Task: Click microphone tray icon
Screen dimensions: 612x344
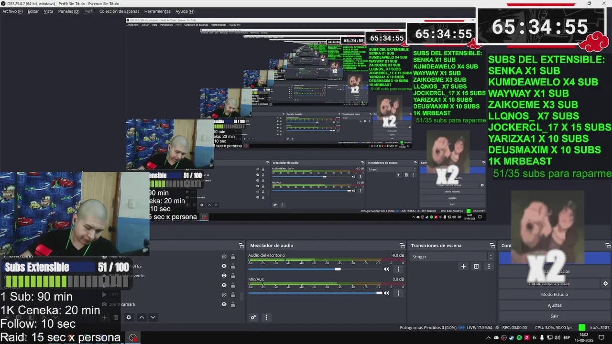Action: tap(542, 338)
